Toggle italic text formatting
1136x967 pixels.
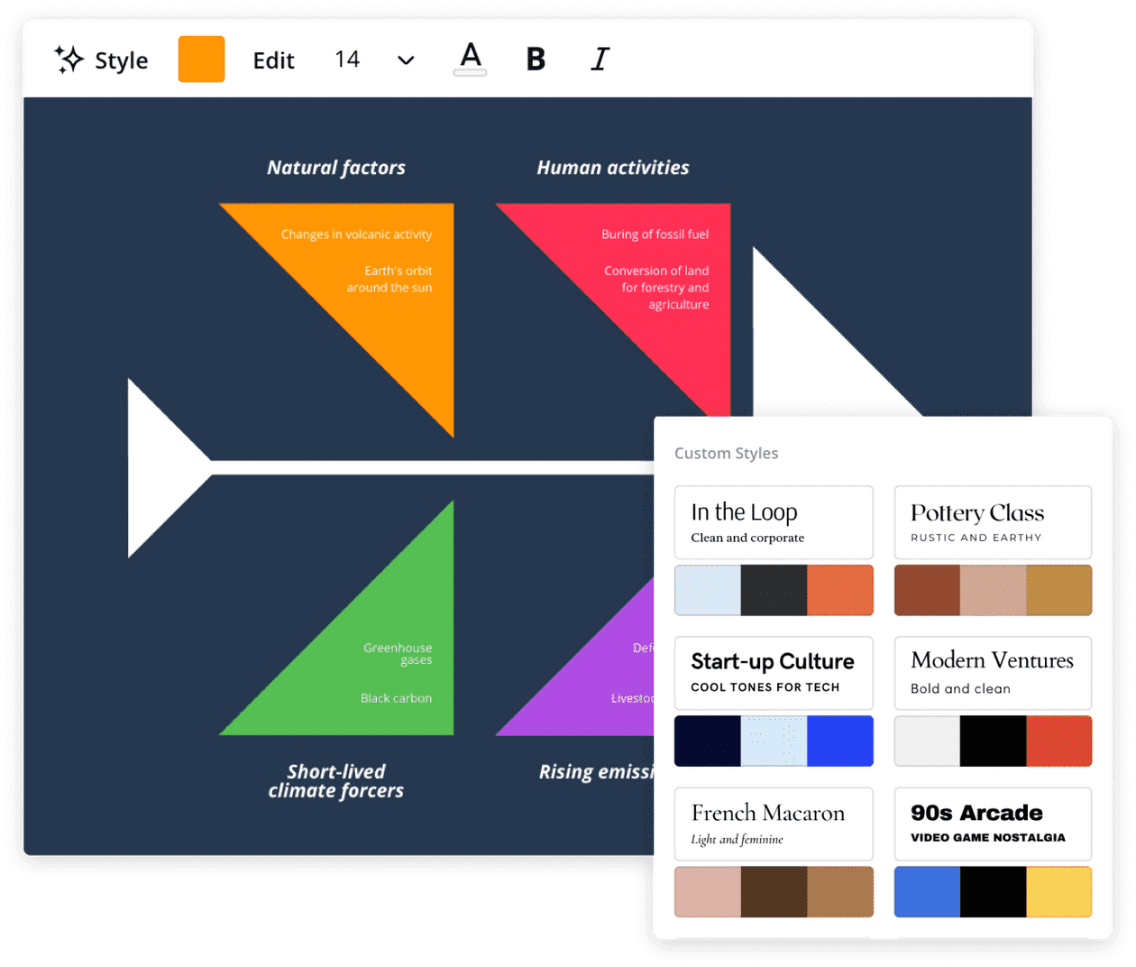[x=600, y=60]
